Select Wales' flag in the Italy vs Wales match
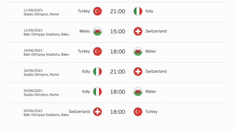This screenshot has height=130, width=235. tap(138, 92)
